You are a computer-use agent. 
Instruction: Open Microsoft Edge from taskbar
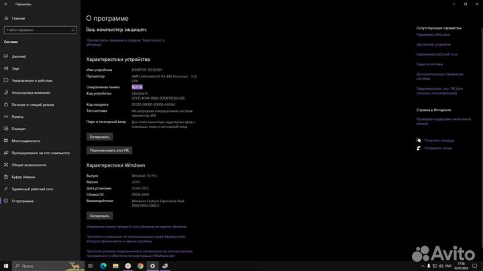coord(103,266)
